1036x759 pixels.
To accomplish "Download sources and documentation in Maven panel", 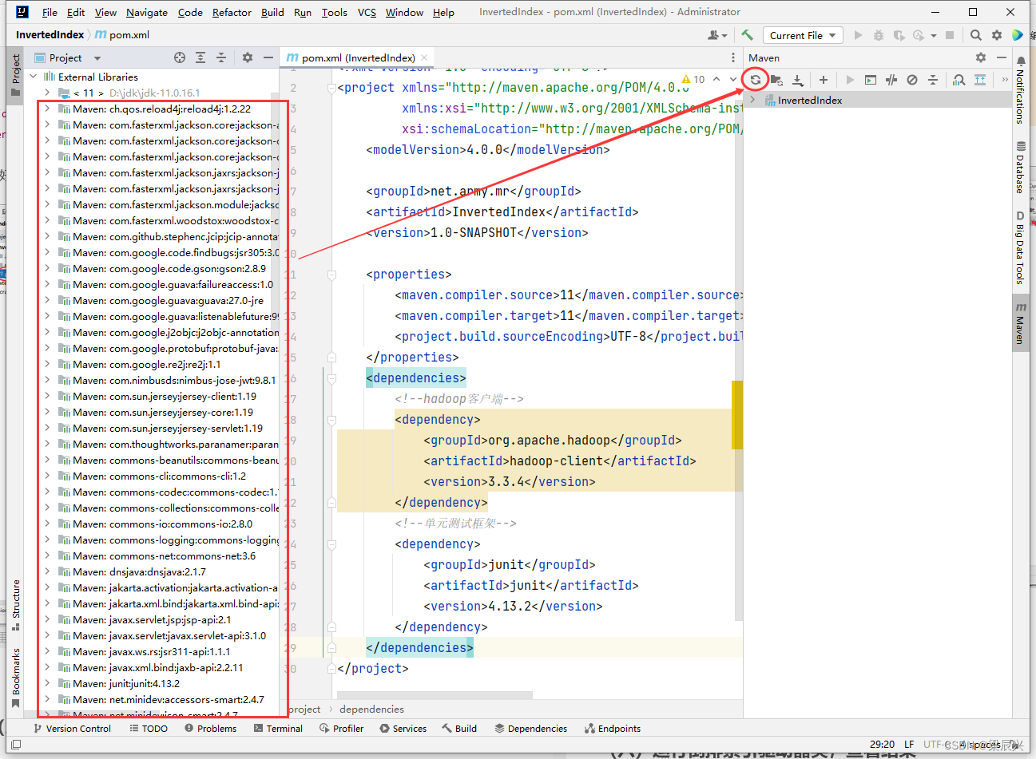I will [797, 80].
